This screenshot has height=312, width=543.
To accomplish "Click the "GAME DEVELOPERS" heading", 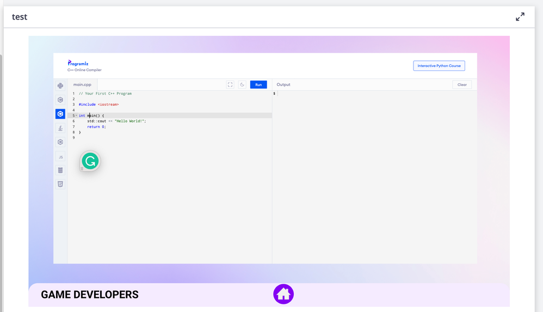I will pos(90,295).
